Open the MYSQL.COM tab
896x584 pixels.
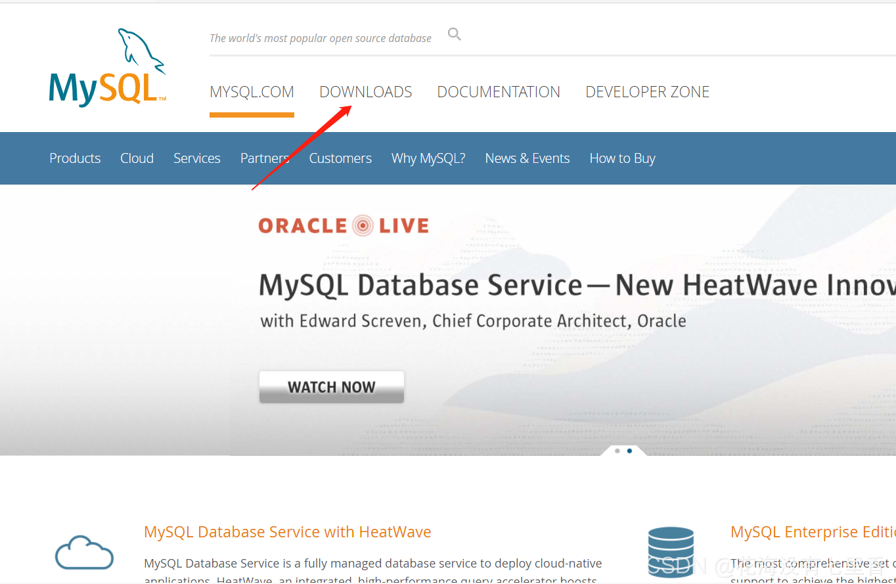pyautogui.click(x=252, y=92)
